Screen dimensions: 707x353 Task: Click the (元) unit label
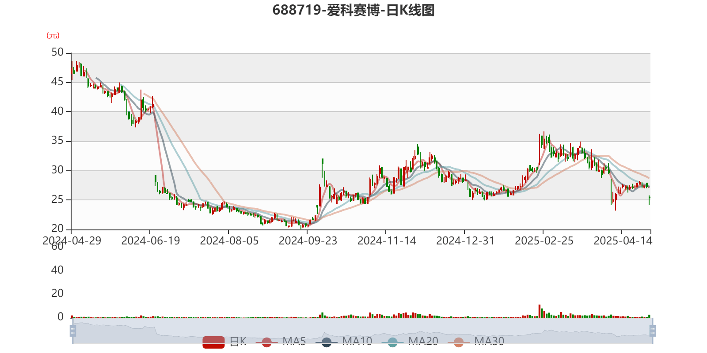tap(53, 35)
